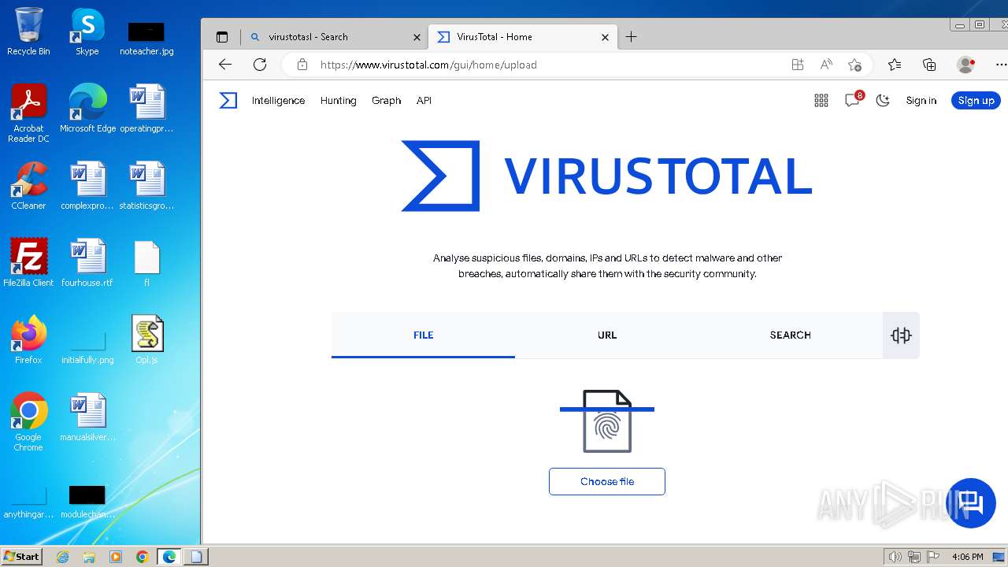Open Edge favorites list icon

[895, 65]
